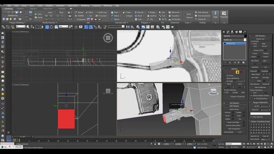The width and height of the screenshot is (274, 154).
Task: Toggle the Ignore Backfacing checkbox
Action: tap(225, 78)
